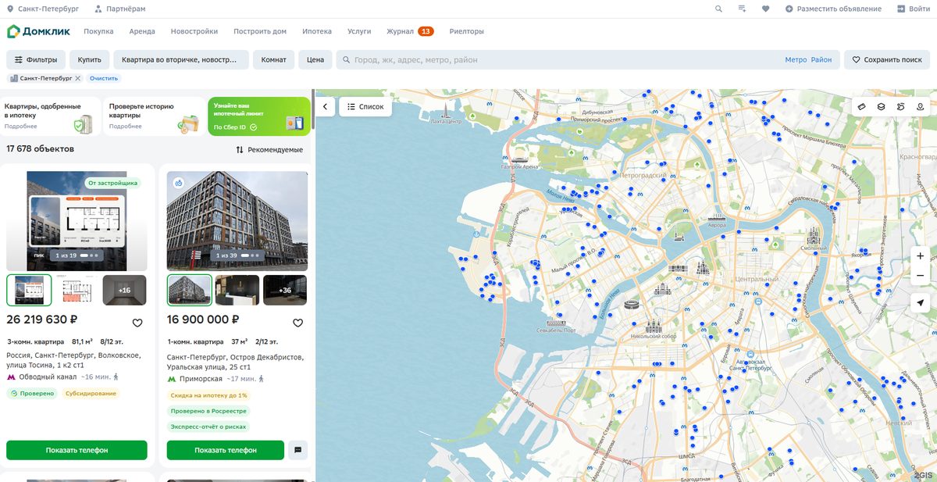Go to Новостройки section

194,31
